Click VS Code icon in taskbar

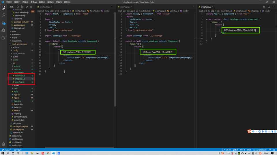(x=53, y=153)
